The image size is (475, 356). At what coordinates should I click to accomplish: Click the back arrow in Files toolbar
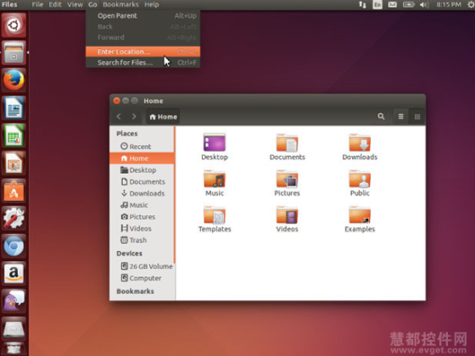pyautogui.click(x=119, y=117)
